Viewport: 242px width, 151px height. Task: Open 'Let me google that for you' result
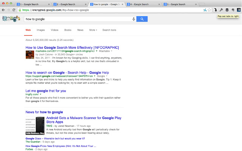point(46,91)
